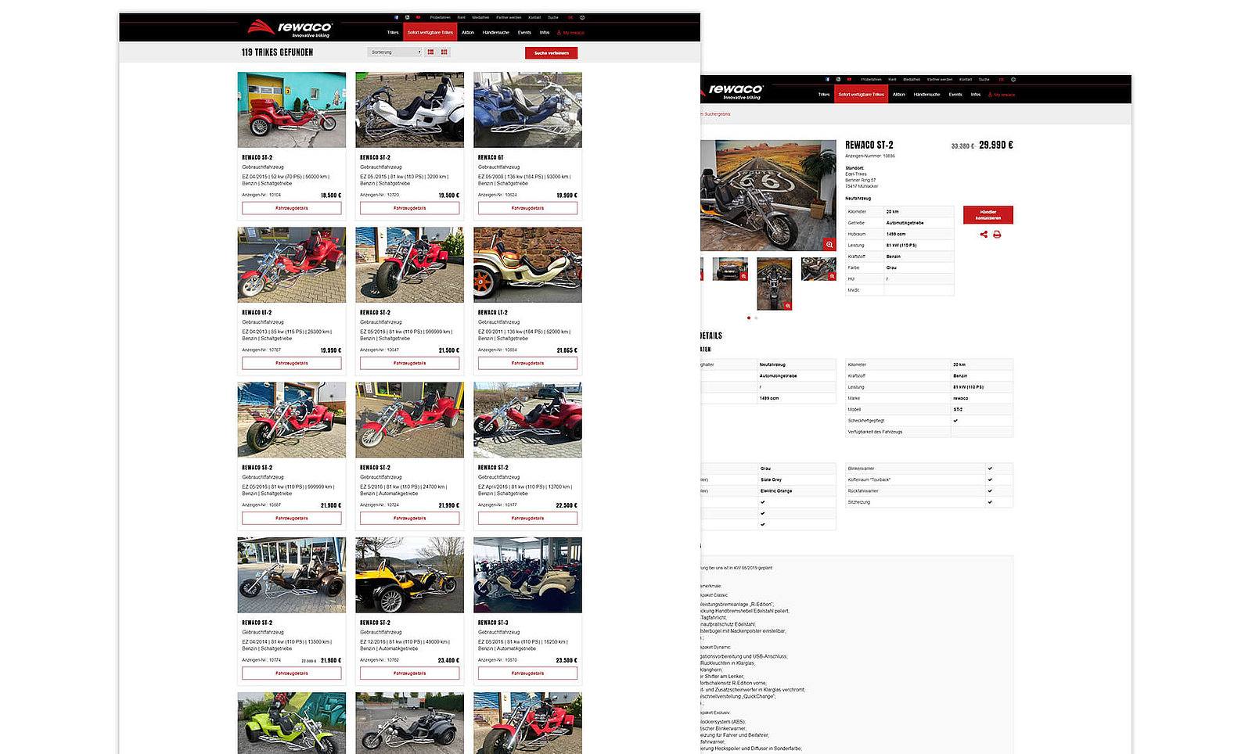Click the rewaco logo on the listing page
The height and width of the screenshot is (754, 1252).
coord(290,29)
